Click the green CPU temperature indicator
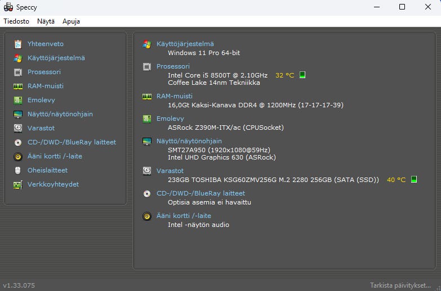This screenshot has height=291, width=441. coord(302,75)
